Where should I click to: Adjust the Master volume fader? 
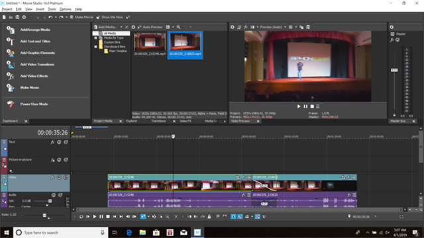(394, 70)
